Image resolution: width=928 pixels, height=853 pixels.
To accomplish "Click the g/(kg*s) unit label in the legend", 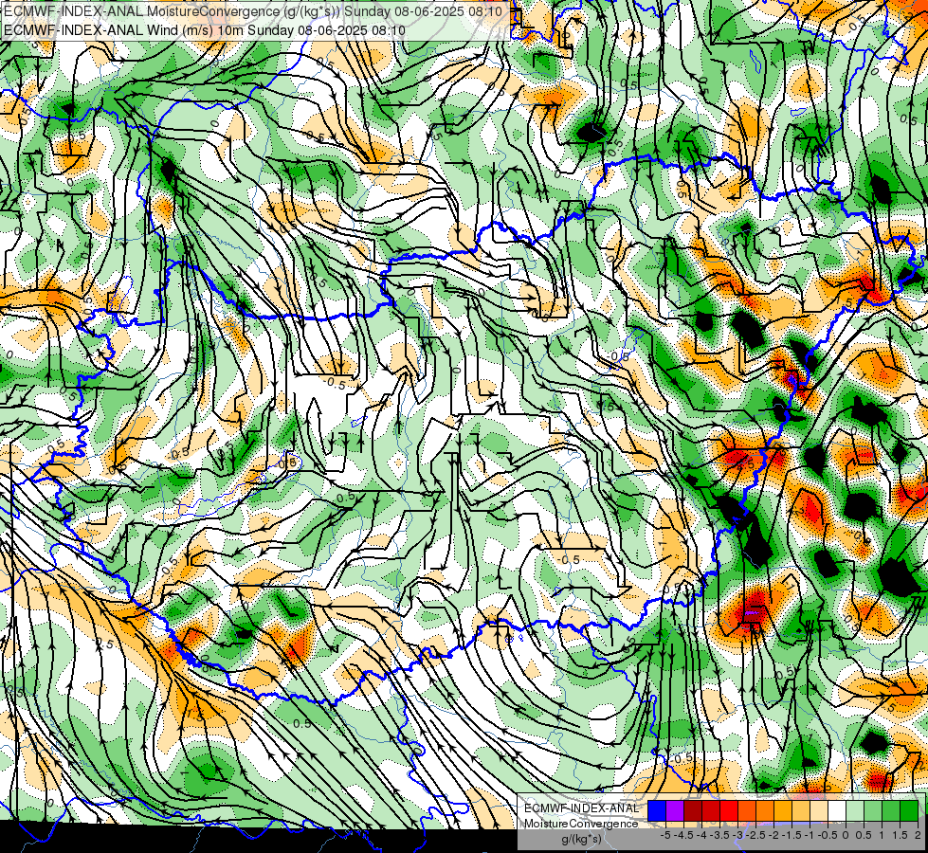I will click(582, 840).
